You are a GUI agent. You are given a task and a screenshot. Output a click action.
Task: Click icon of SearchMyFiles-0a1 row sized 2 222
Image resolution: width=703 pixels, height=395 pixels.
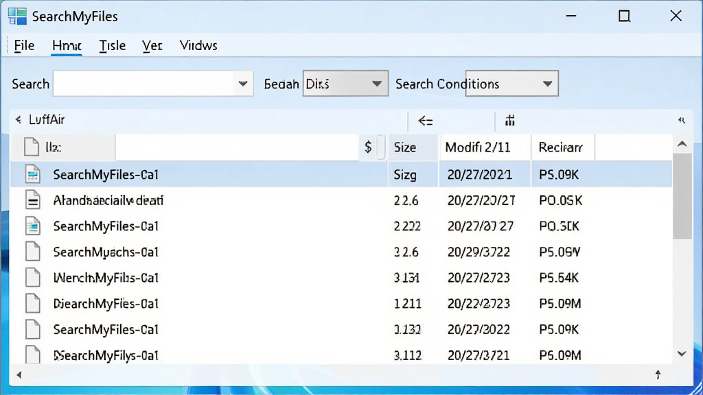pyautogui.click(x=33, y=226)
